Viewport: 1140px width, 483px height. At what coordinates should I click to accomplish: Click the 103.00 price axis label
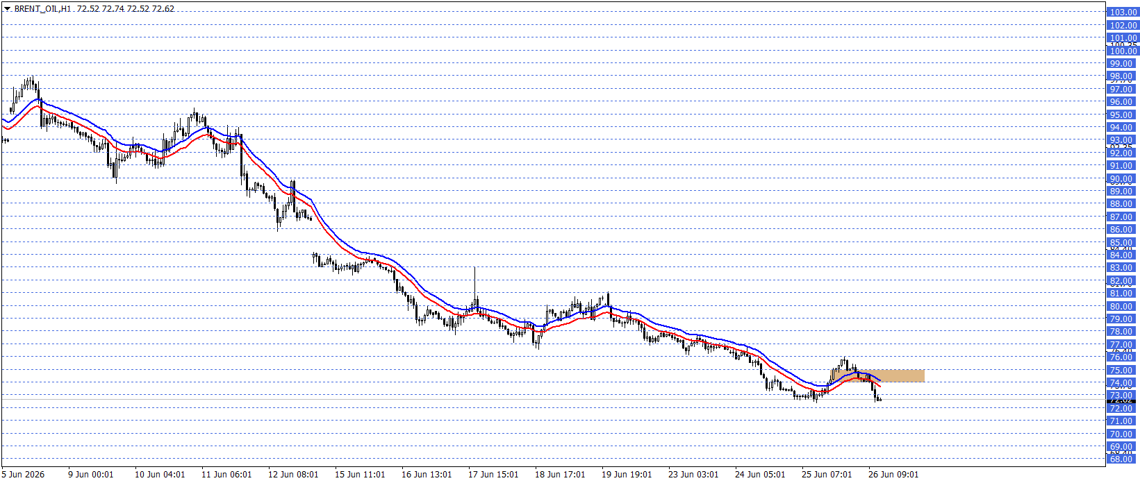[x=1123, y=12]
